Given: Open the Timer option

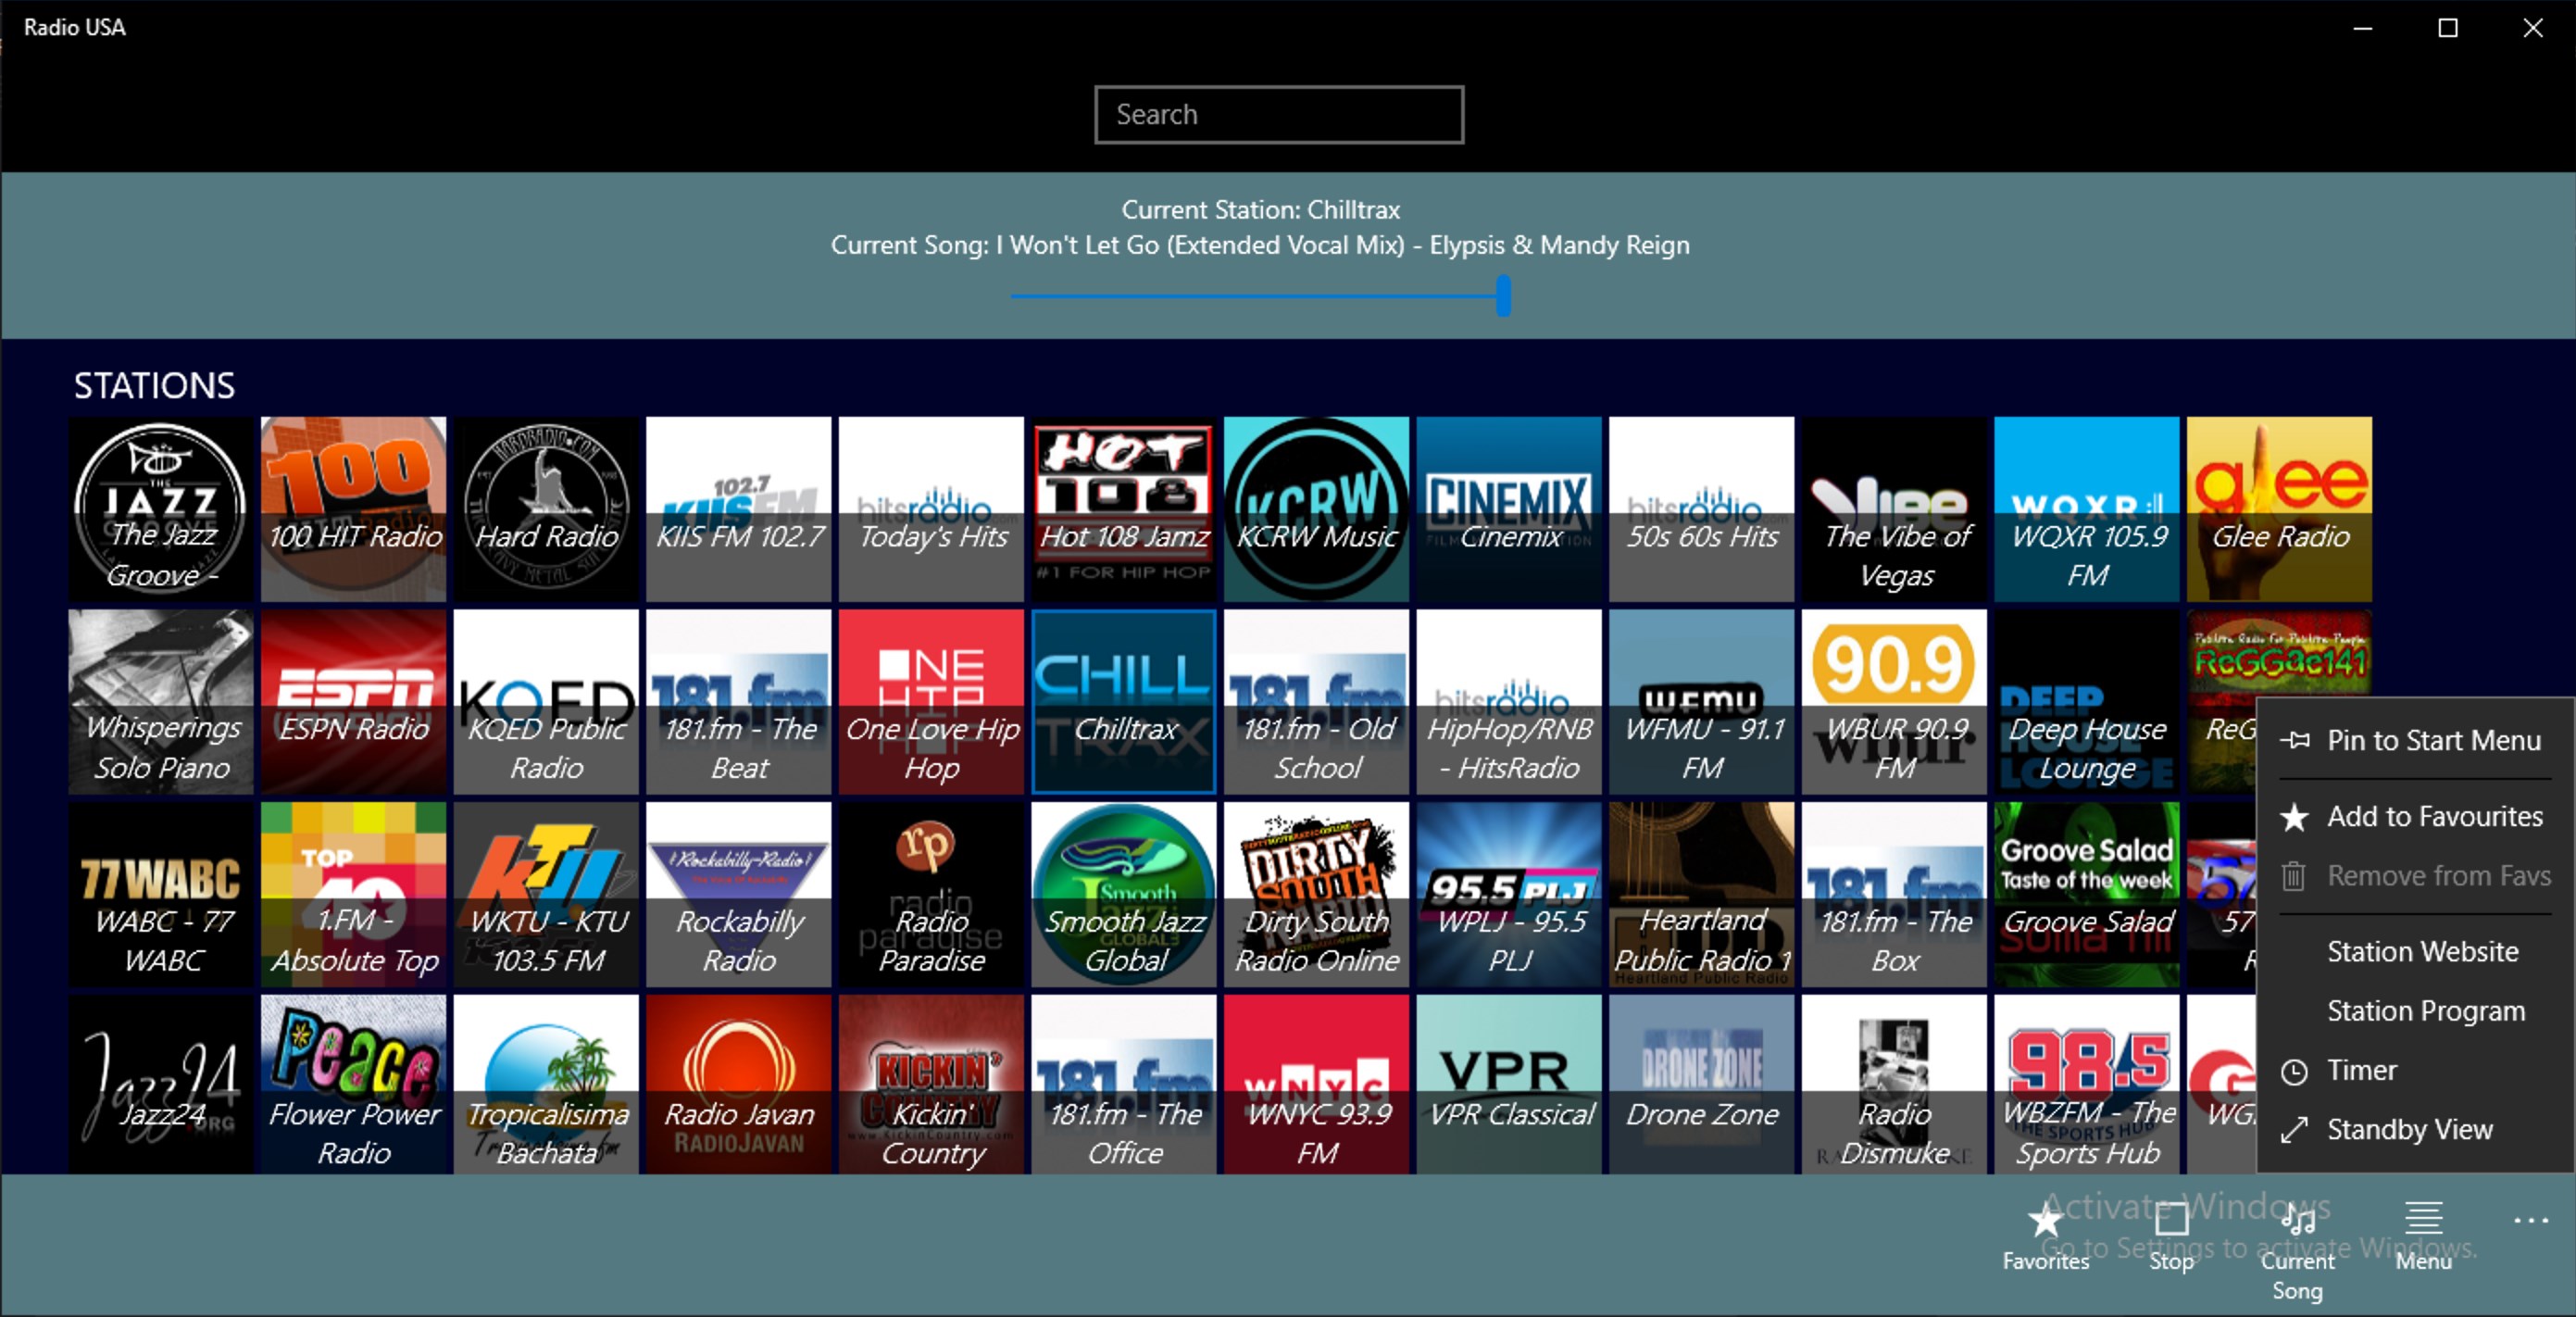Looking at the screenshot, I should click(x=2360, y=1071).
